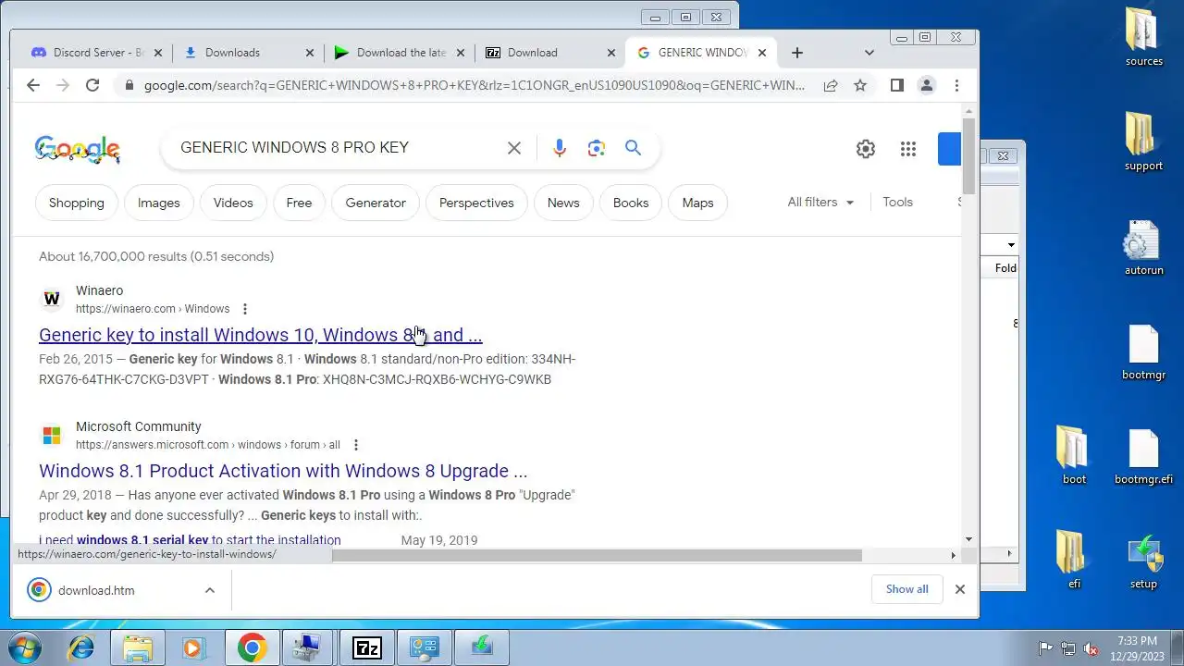Show all downloads
The width and height of the screenshot is (1184, 666).
(906, 589)
